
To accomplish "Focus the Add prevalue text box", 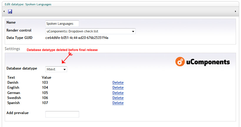I will coord(62,114).
